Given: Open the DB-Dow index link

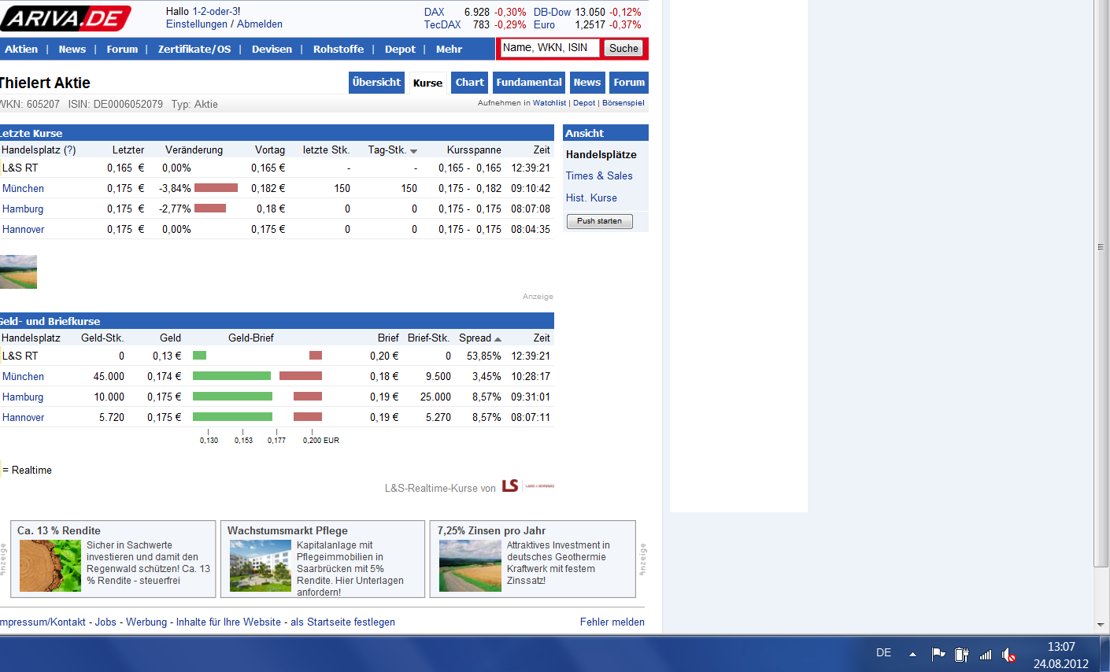Looking at the screenshot, I should pos(553,12).
